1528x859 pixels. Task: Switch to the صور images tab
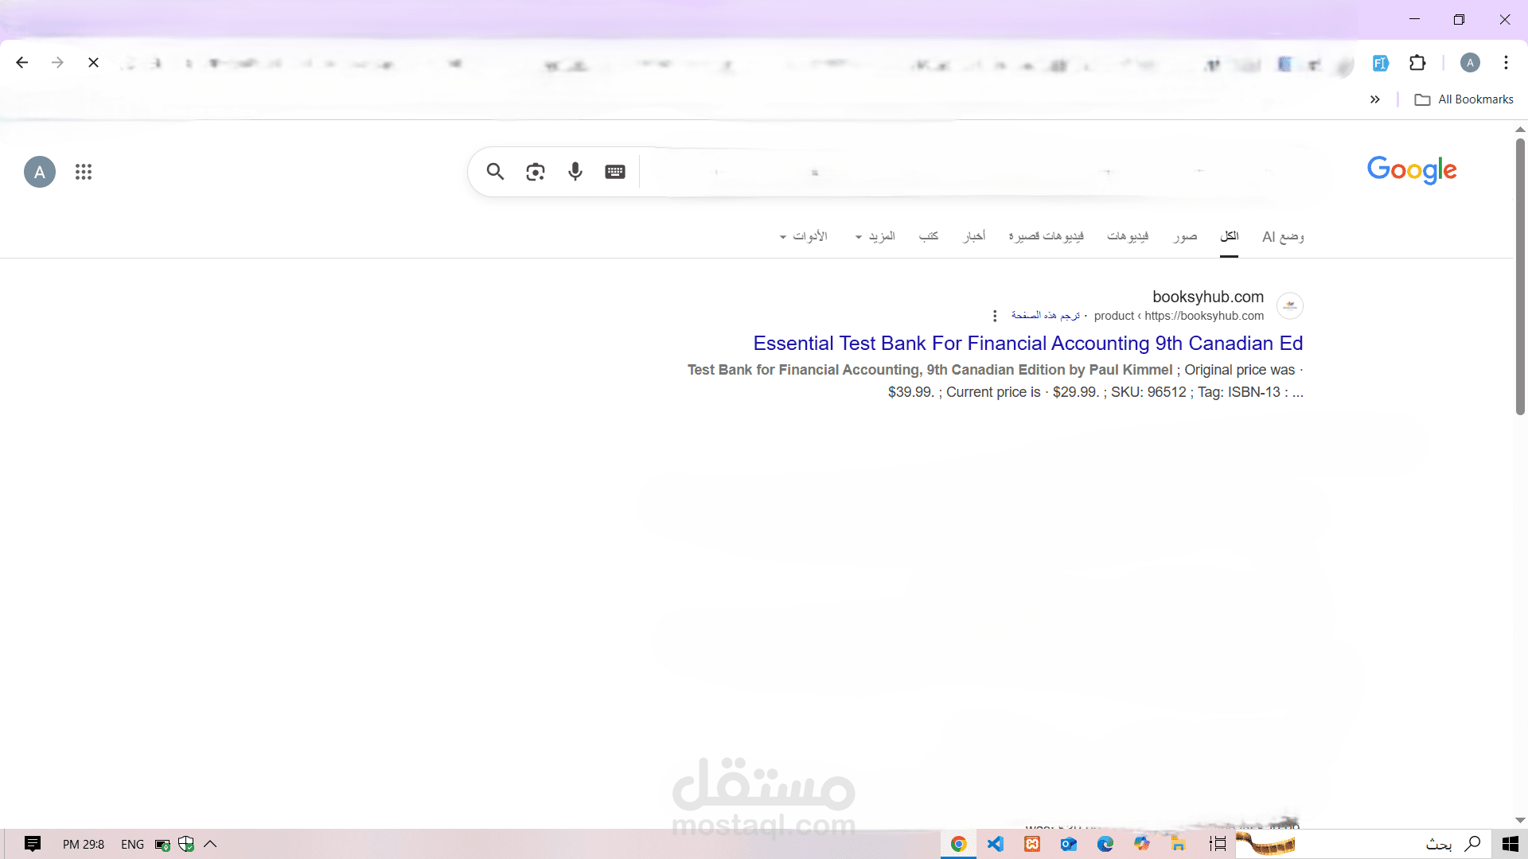click(x=1185, y=236)
